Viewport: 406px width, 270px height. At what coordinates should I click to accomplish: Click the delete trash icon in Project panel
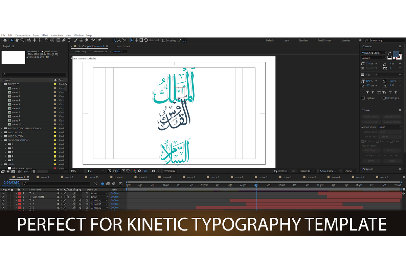point(34,171)
